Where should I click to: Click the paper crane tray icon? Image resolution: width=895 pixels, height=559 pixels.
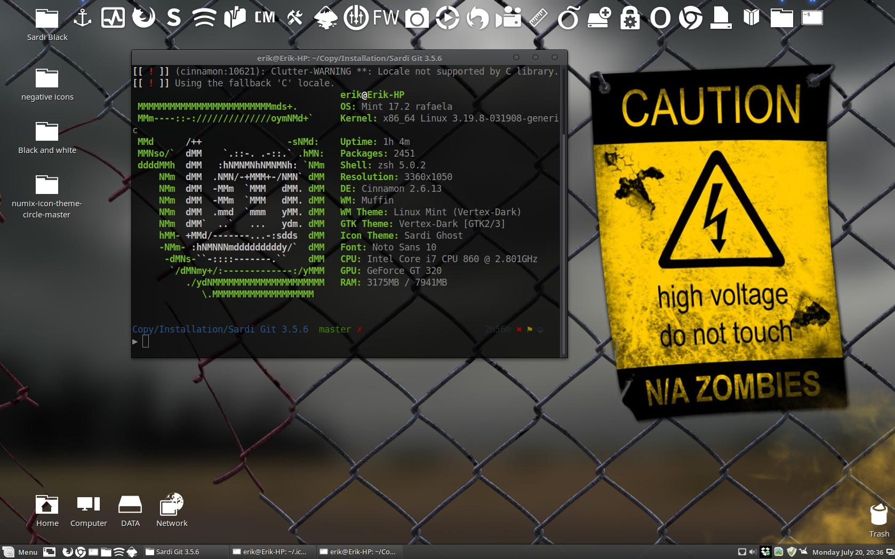[x=804, y=552]
